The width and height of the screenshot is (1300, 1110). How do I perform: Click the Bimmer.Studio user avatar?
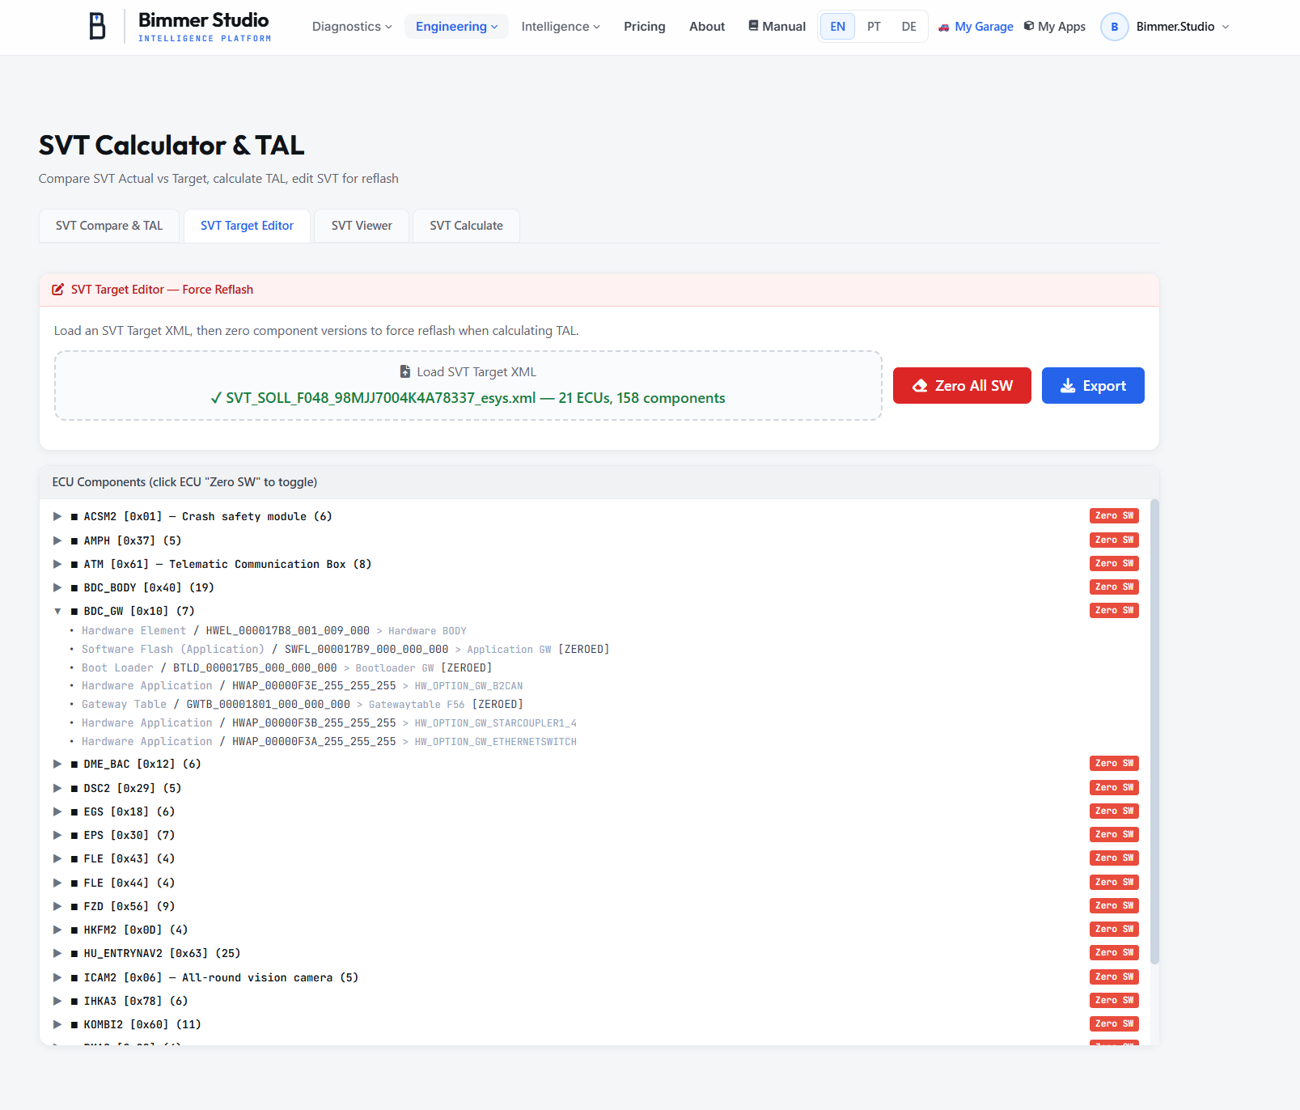pos(1114,27)
